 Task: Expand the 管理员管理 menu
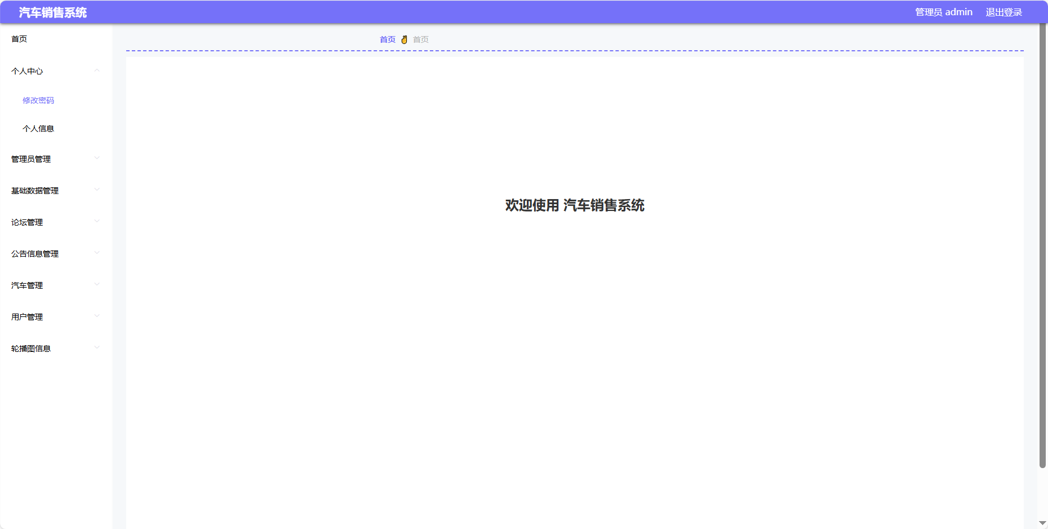pyautogui.click(x=56, y=159)
